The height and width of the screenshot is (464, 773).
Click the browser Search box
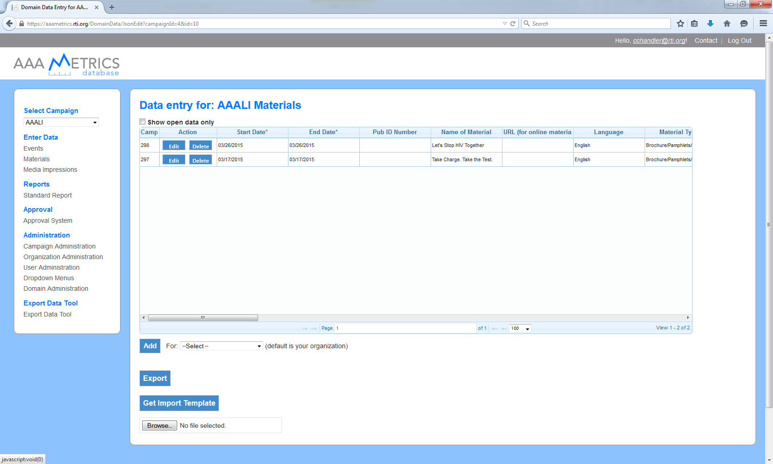click(x=596, y=23)
